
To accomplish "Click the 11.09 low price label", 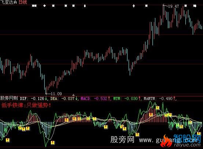I will click(x=56, y=94).
